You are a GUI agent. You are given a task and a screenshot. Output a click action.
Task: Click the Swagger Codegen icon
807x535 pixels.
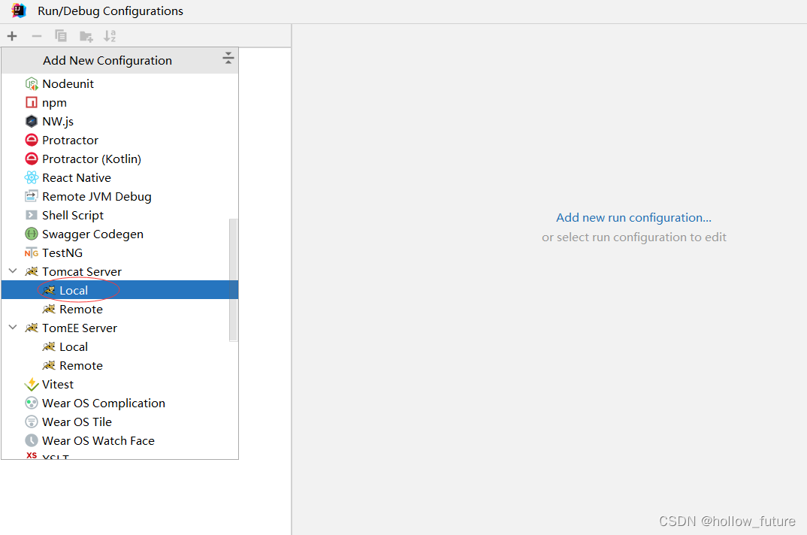coord(32,234)
